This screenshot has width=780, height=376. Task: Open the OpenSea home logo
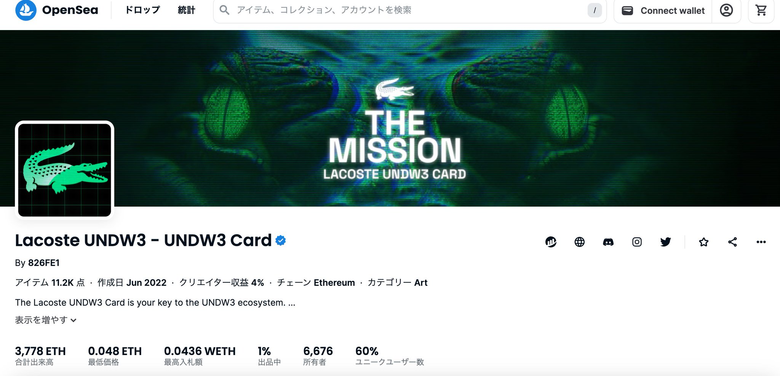pyautogui.click(x=57, y=10)
